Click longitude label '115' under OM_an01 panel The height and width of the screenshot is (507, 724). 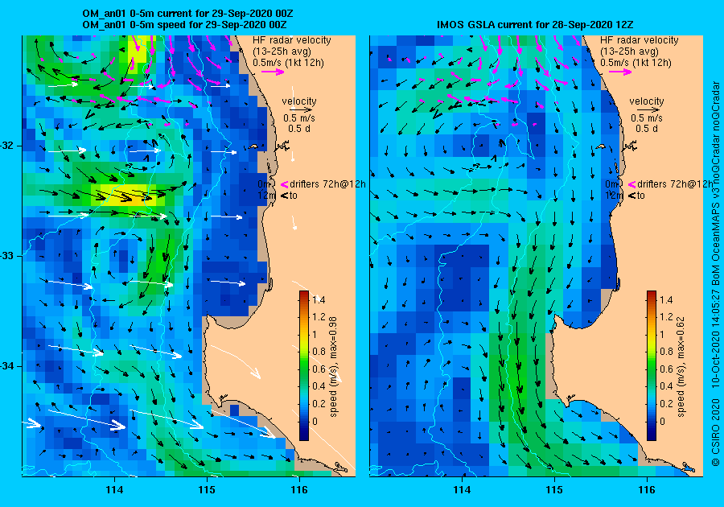(x=207, y=490)
